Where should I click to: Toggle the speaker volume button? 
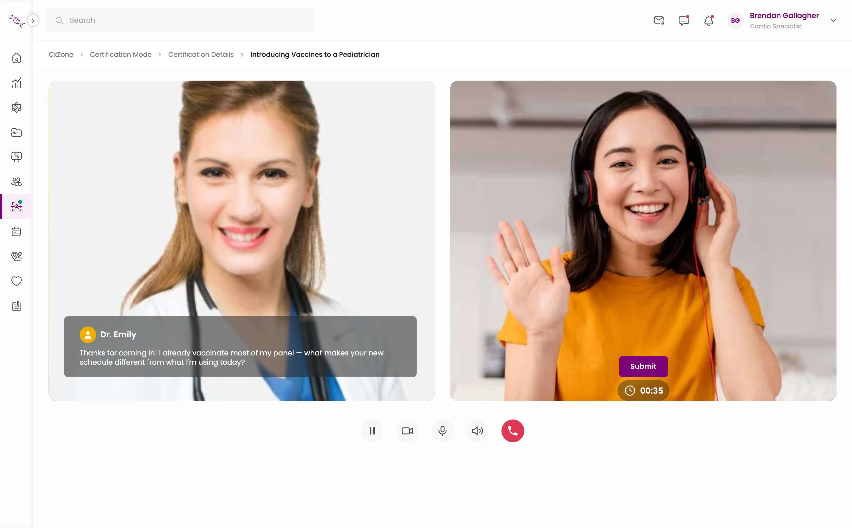point(477,431)
